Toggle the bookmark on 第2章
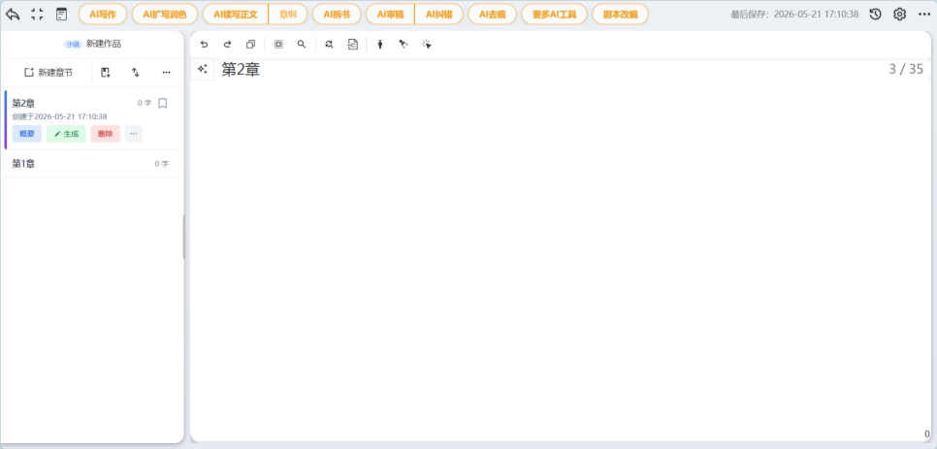Viewport: 937px width, 449px height. click(163, 104)
